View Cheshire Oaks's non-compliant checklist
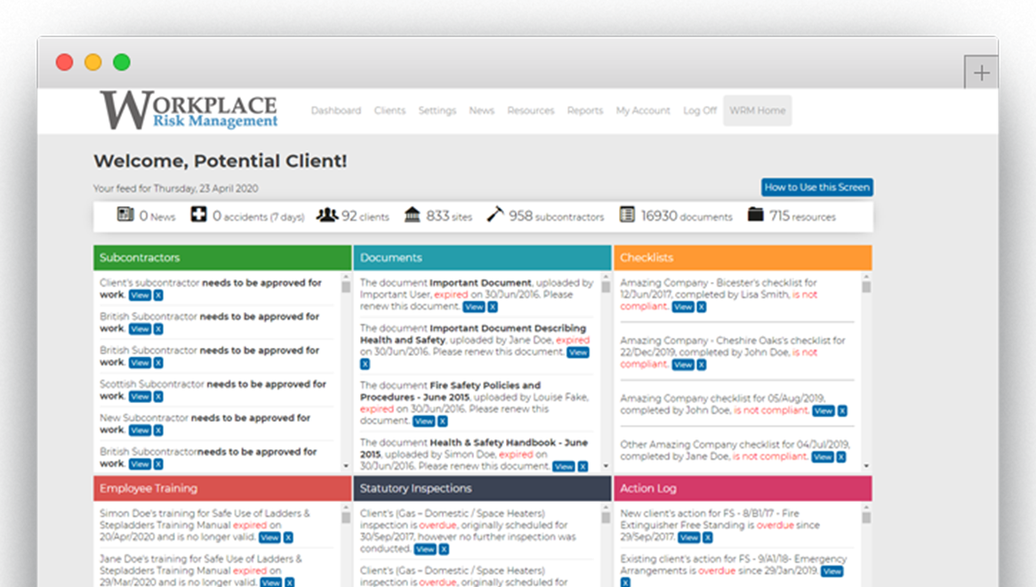 click(x=683, y=365)
